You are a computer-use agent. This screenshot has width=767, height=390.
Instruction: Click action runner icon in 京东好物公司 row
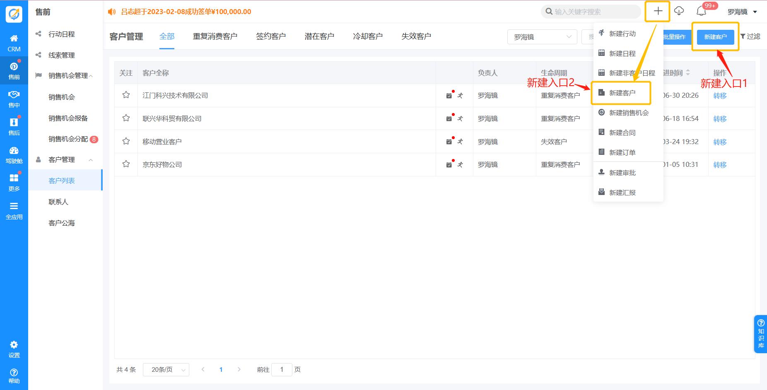coord(460,165)
